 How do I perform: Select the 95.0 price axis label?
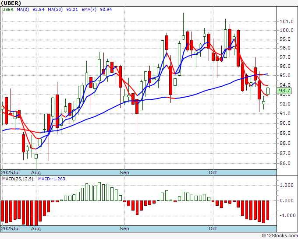pyautogui.click(x=285, y=76)
